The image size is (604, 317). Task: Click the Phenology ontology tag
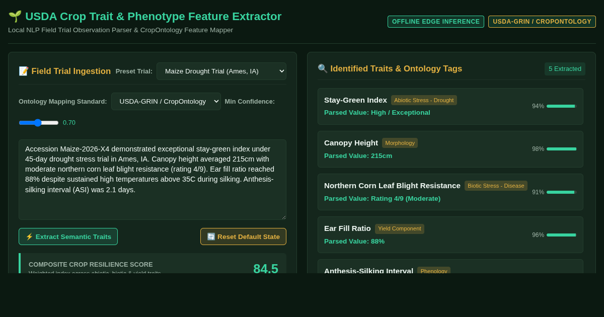point(433,271)
